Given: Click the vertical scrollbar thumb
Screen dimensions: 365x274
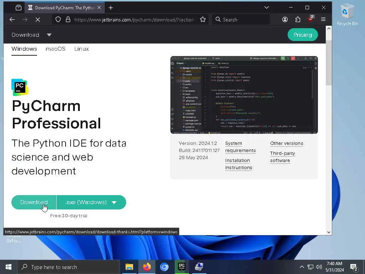Looking at the screenshot, I should click(x=329, y=63).
